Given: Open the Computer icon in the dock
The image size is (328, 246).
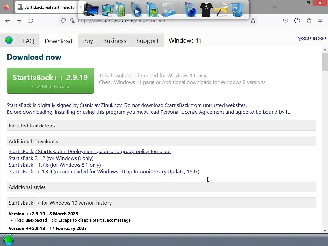Looking at the screenshot, I should pos(91,10).
